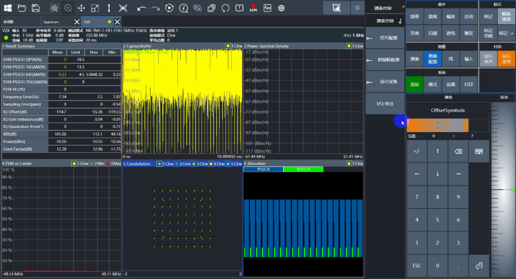Click the vertical double-arrow scale icon
This screenshot has width=516, height=279.
click(109, 8)
